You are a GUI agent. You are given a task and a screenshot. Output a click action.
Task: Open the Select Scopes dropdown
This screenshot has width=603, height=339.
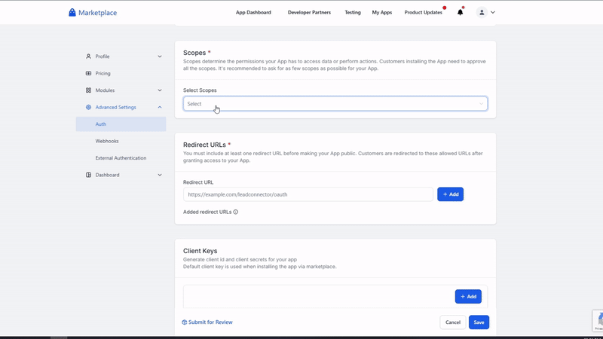click(x=335, y=104)
